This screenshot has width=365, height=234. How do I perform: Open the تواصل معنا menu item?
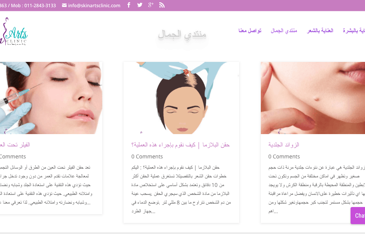click(250, 30)
